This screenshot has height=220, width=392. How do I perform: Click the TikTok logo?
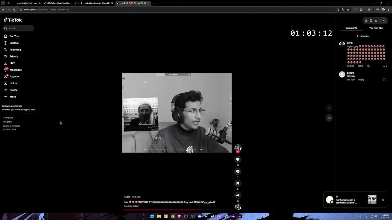pos(13,20)
